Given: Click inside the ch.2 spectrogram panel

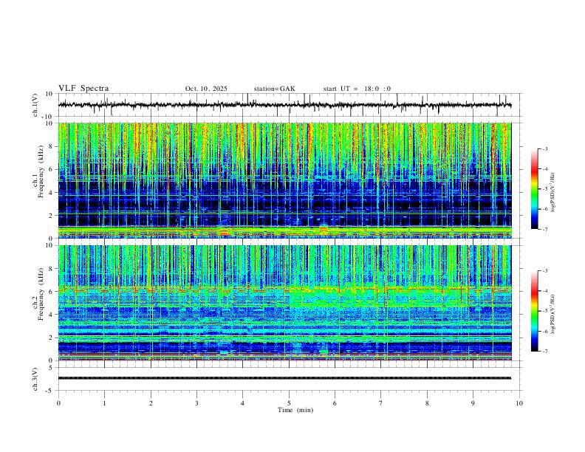Looking at the screenshot, I should [284, 303].
